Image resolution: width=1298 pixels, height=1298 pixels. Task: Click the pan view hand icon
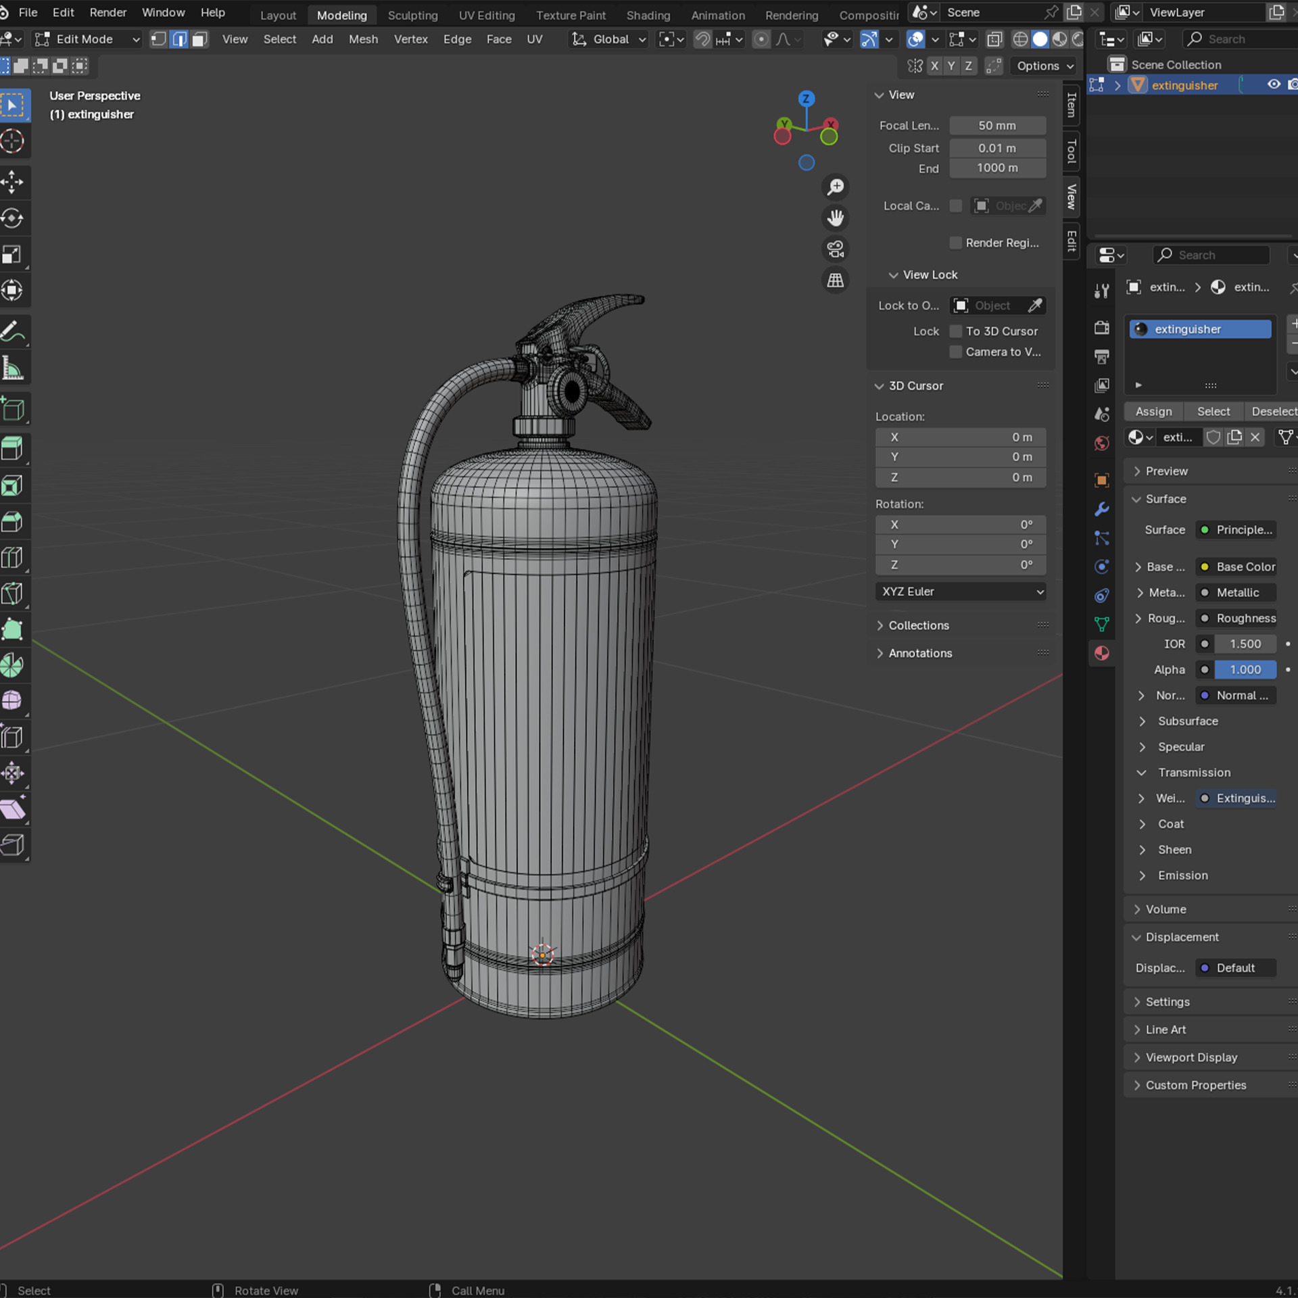click(x=836, y=218)
